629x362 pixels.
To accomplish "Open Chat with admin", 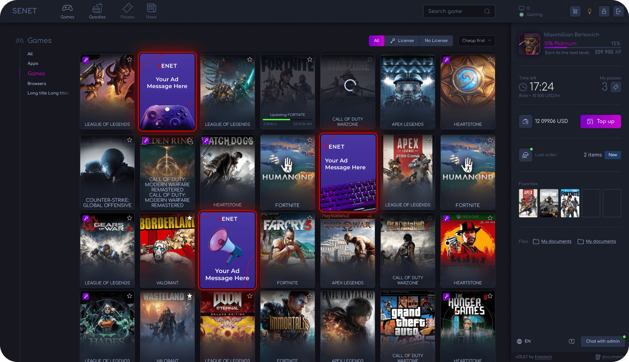I will 603,341.
